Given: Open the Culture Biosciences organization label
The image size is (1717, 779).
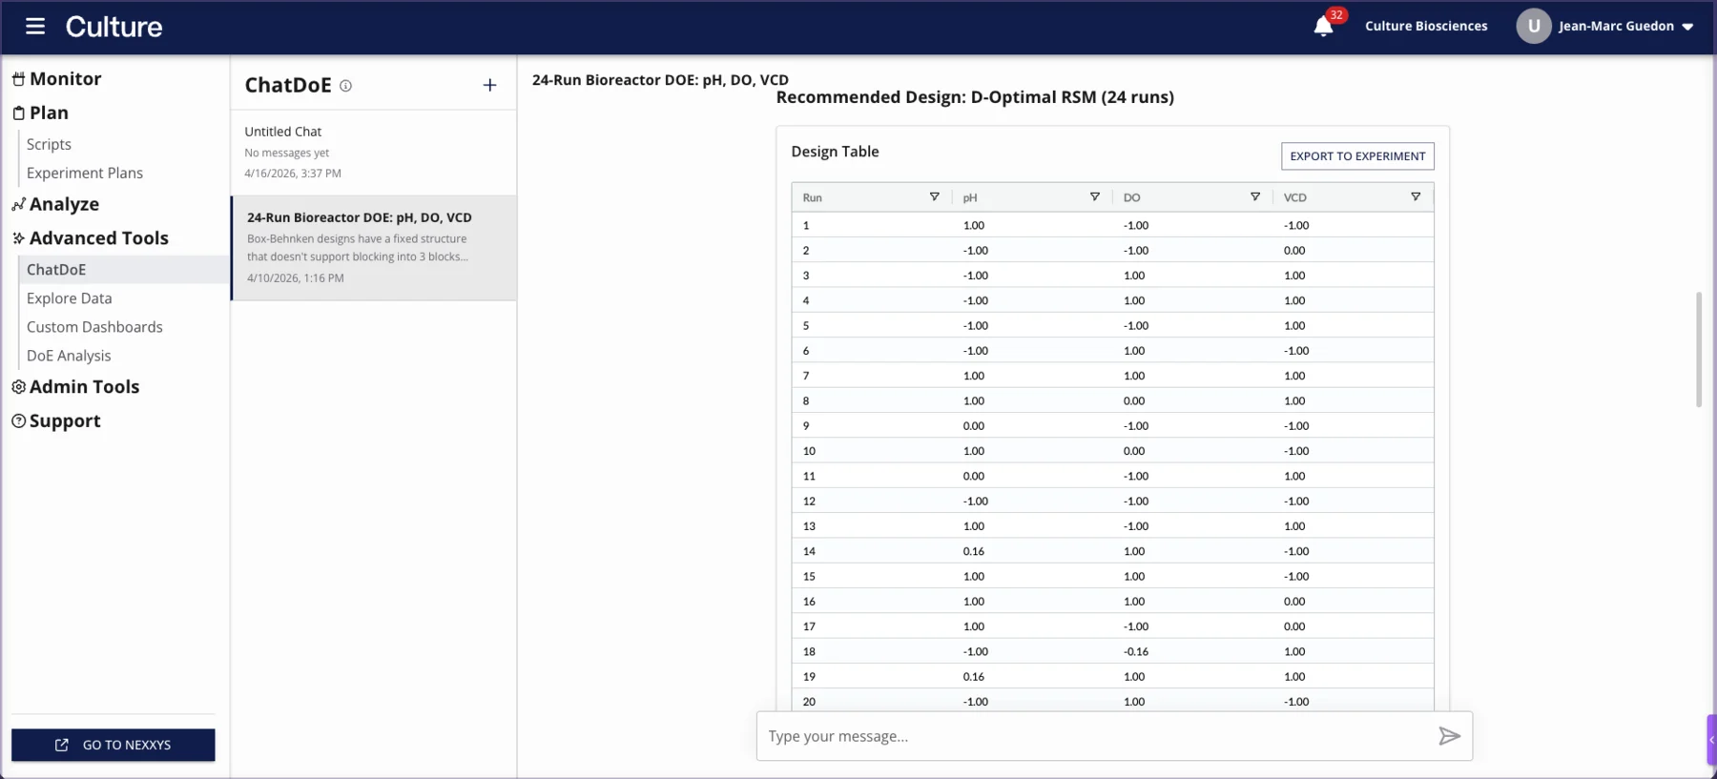Looking at the screenshot, I should tap(1426, 27).
